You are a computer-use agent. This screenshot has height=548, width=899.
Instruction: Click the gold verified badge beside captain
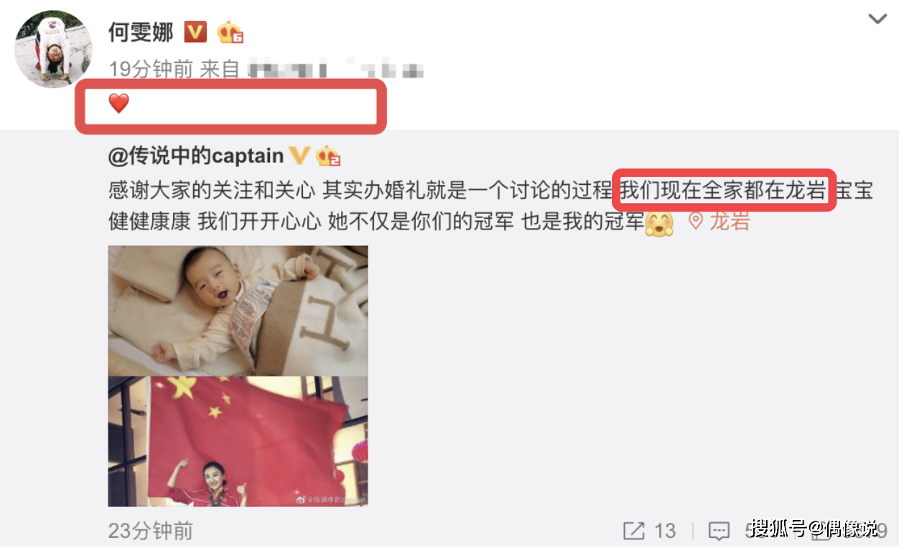click(x=299, y=155)
